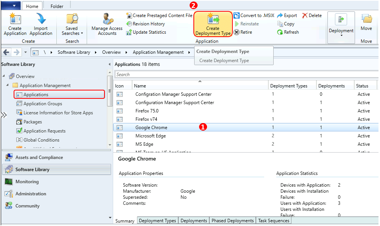Switch to the Folder ribbon tab

57,6
